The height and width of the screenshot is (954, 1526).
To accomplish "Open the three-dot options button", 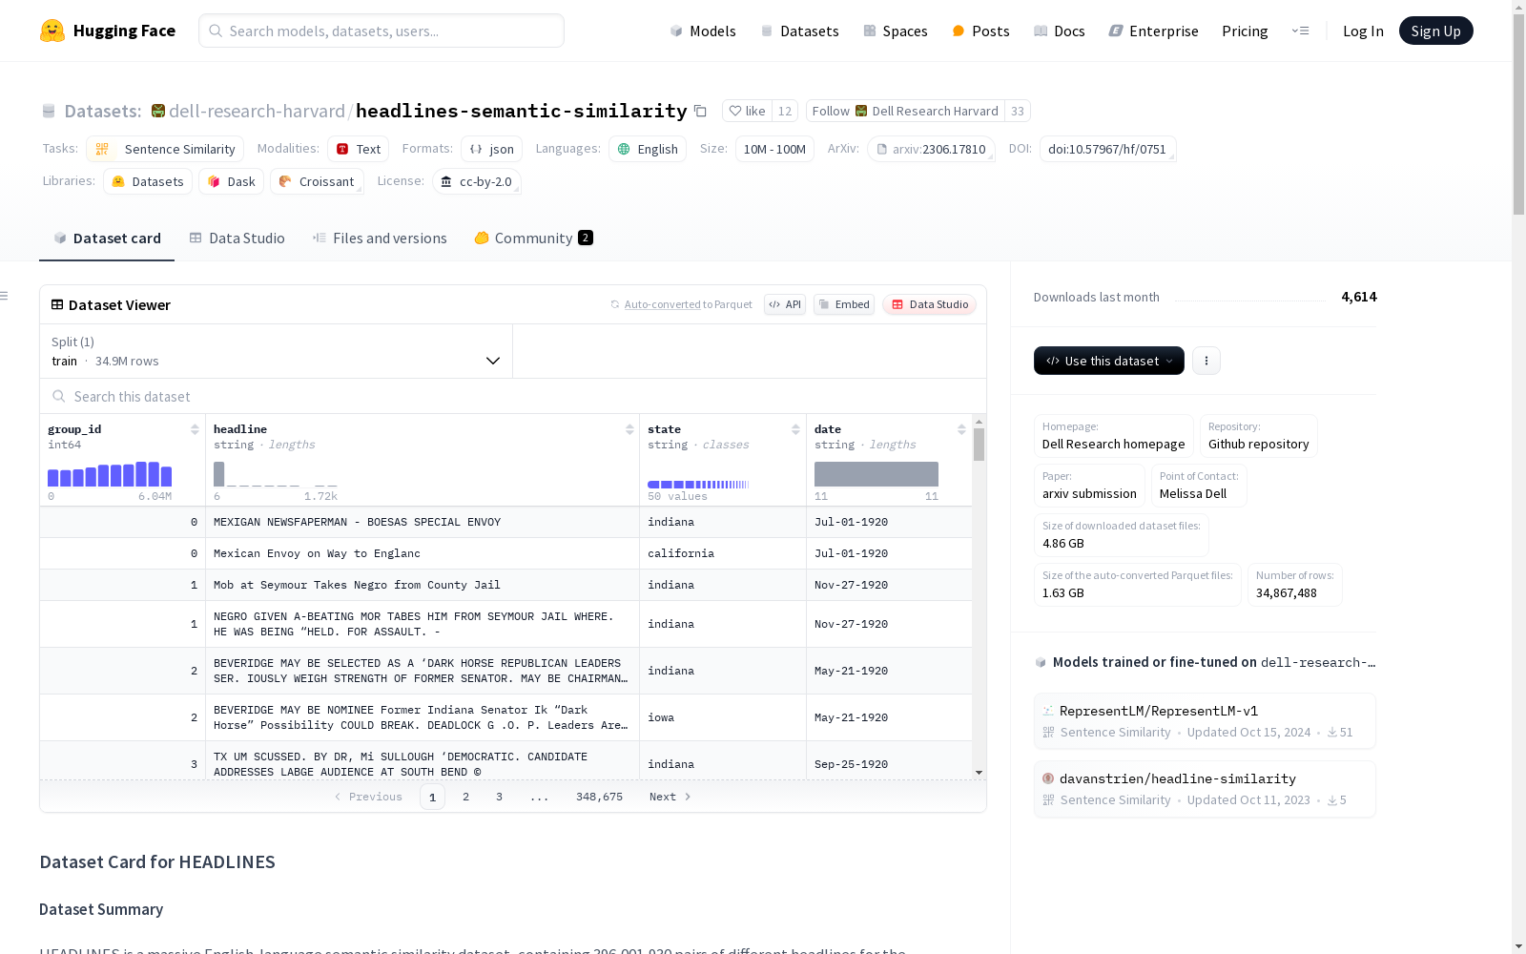I will pyautogui.click(x=1206, y=361).
